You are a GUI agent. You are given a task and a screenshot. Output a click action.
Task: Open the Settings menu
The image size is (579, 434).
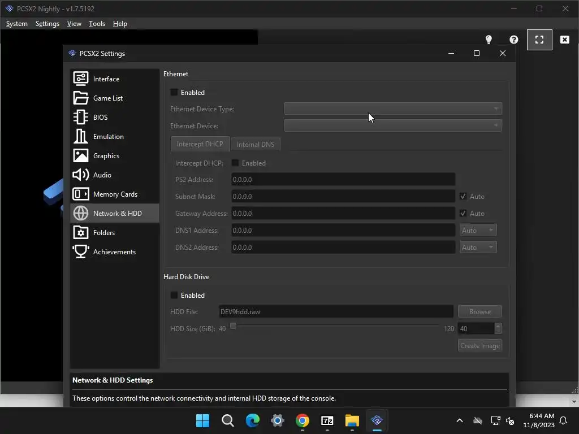[x=47, y=24]
